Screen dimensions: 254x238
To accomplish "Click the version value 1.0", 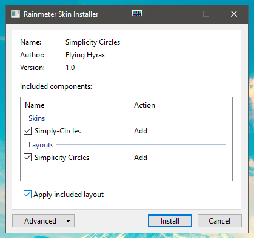I will click(x=70, y=68).
